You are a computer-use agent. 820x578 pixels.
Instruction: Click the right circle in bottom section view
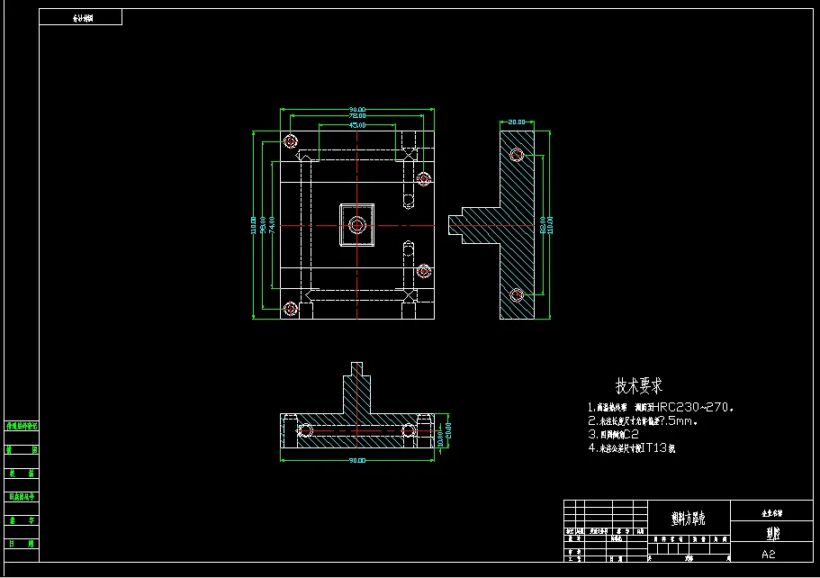[408, 431]
